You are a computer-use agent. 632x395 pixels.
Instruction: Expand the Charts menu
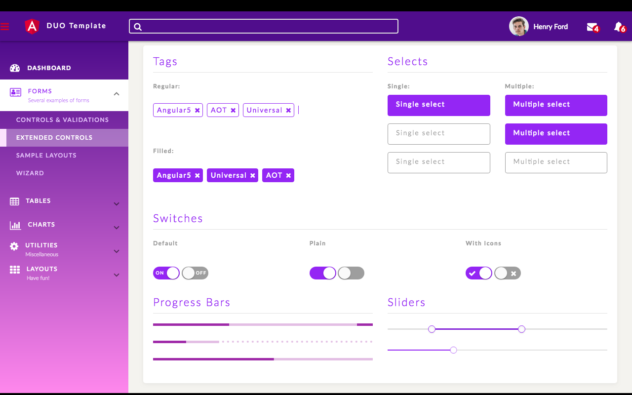coord(117,228)
